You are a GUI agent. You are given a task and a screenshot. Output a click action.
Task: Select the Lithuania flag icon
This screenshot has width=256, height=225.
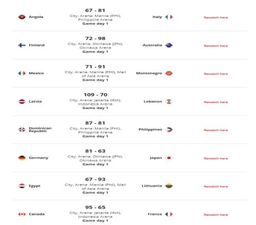point(169,186)
